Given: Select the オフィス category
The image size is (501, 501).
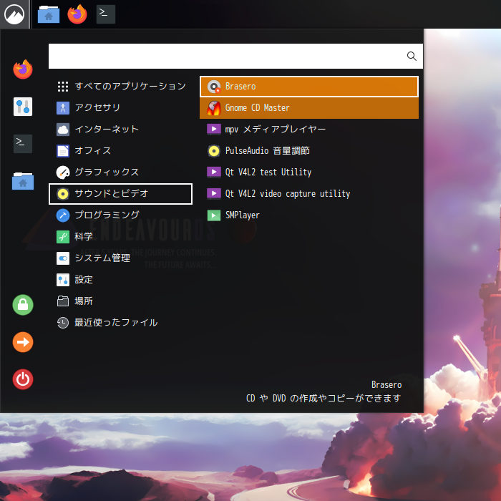Looking at the screenshot, I should click(x=120, y=150).
